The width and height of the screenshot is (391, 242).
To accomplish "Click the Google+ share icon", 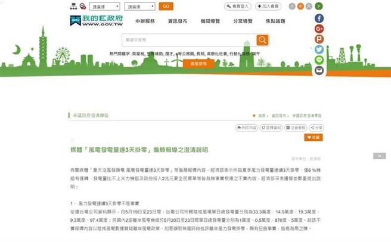I will (319, 29).
